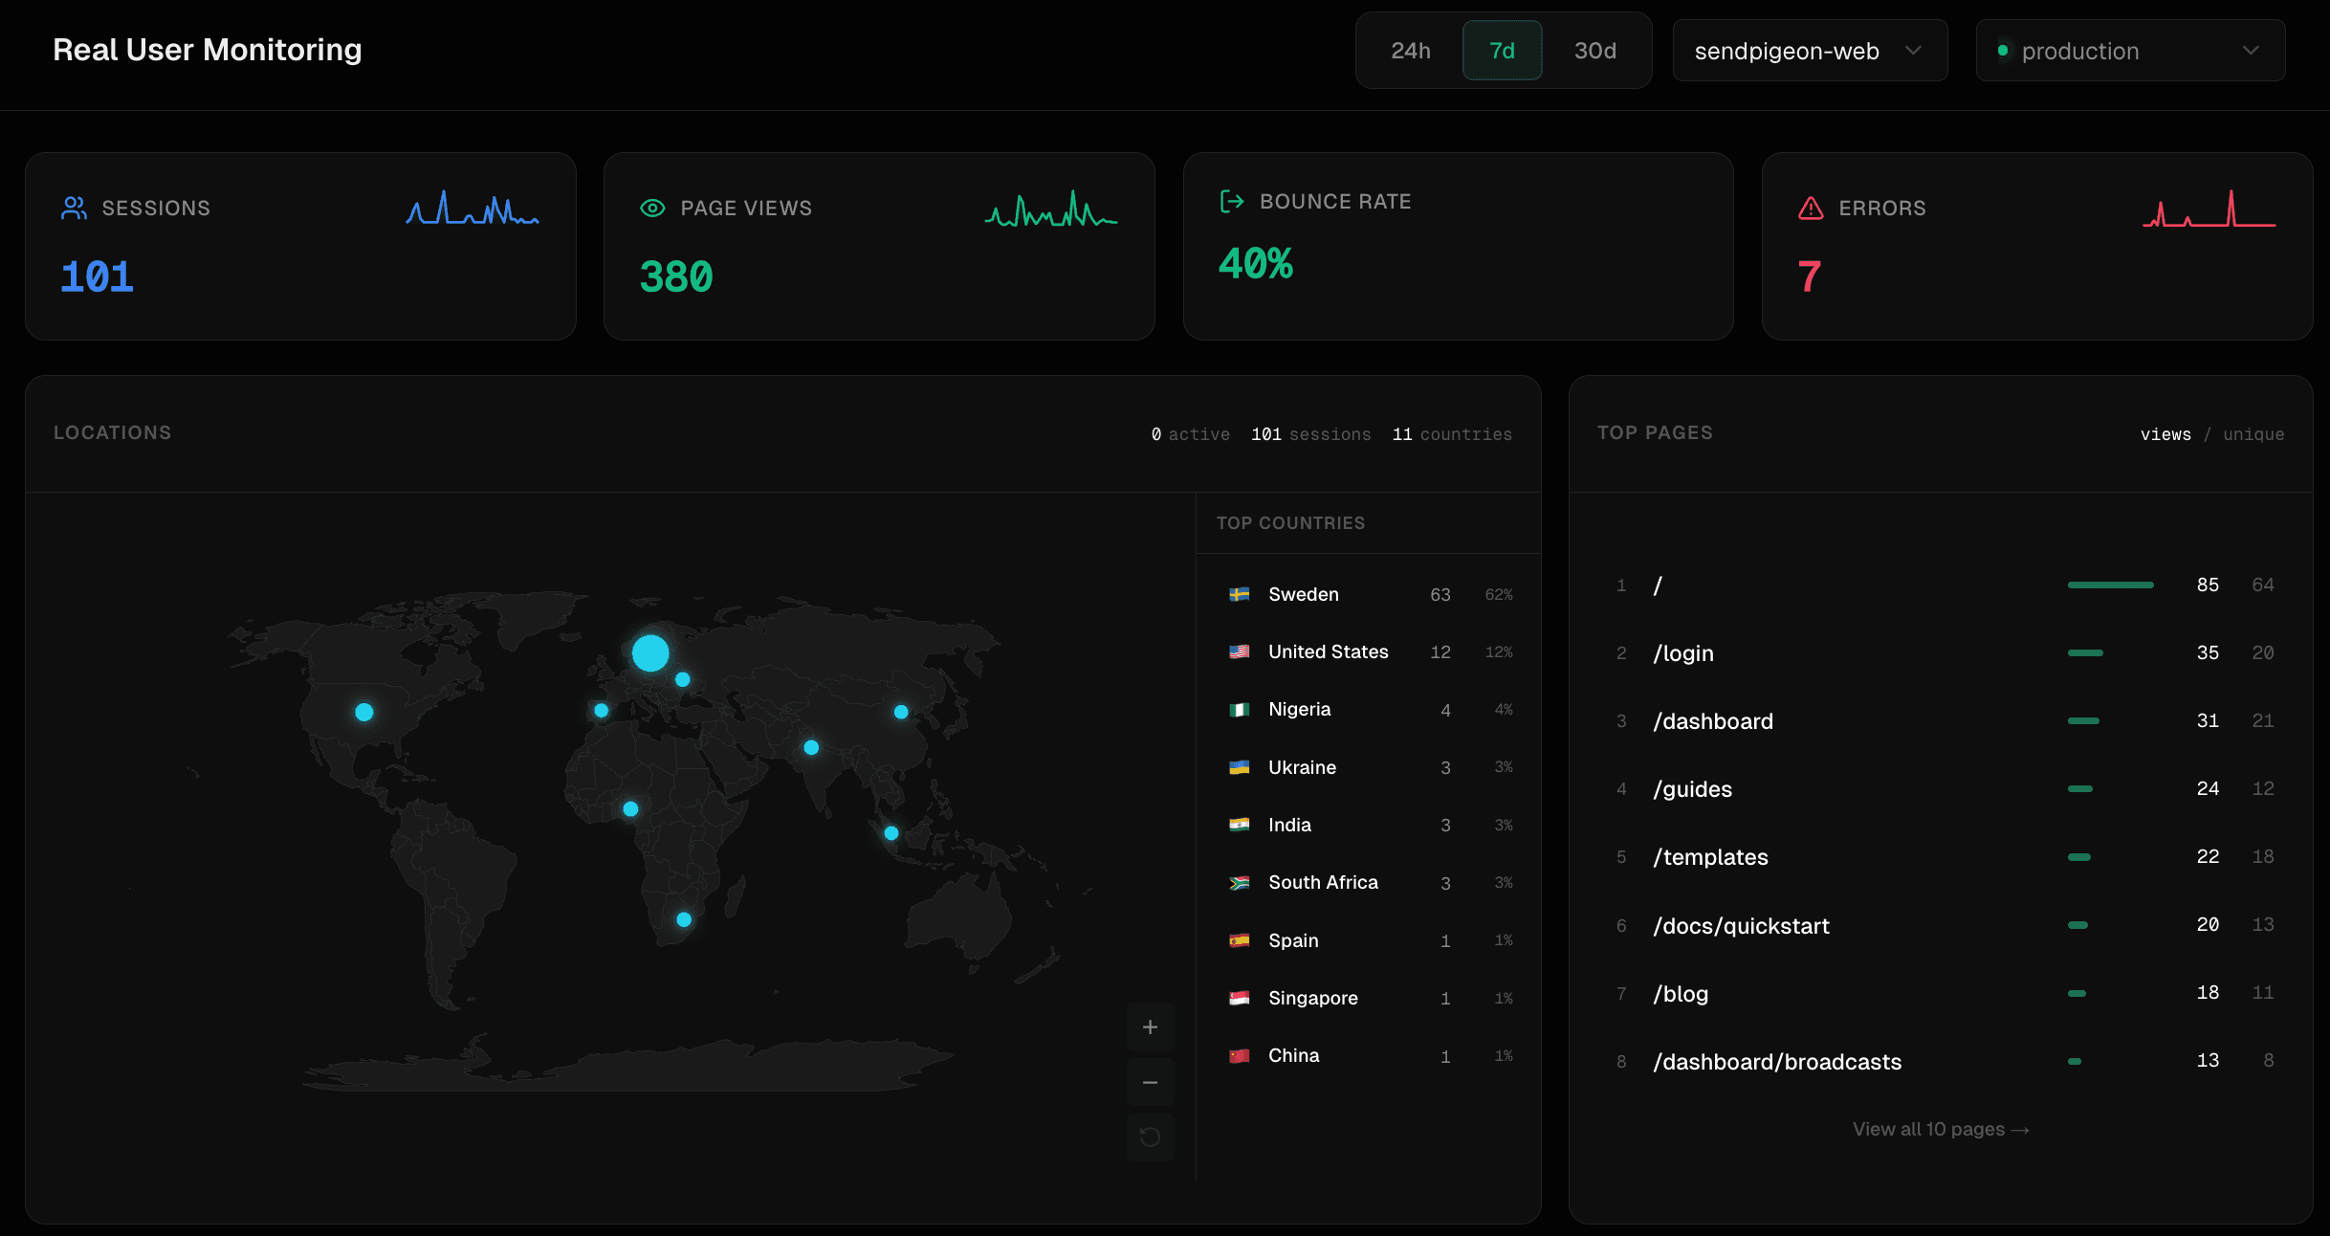2330x1236 pixels.
Task: Click the Bounce Rate exit icon
Action: pos(1231,201)
